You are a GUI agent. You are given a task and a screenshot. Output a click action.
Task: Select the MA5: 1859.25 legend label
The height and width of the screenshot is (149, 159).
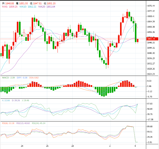(10, 7)
